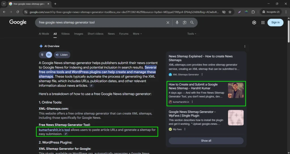The width and height of the screenshot is (290, 154).
Task: Click source link icon after news articles paragraph
Action: click(91, 86)
